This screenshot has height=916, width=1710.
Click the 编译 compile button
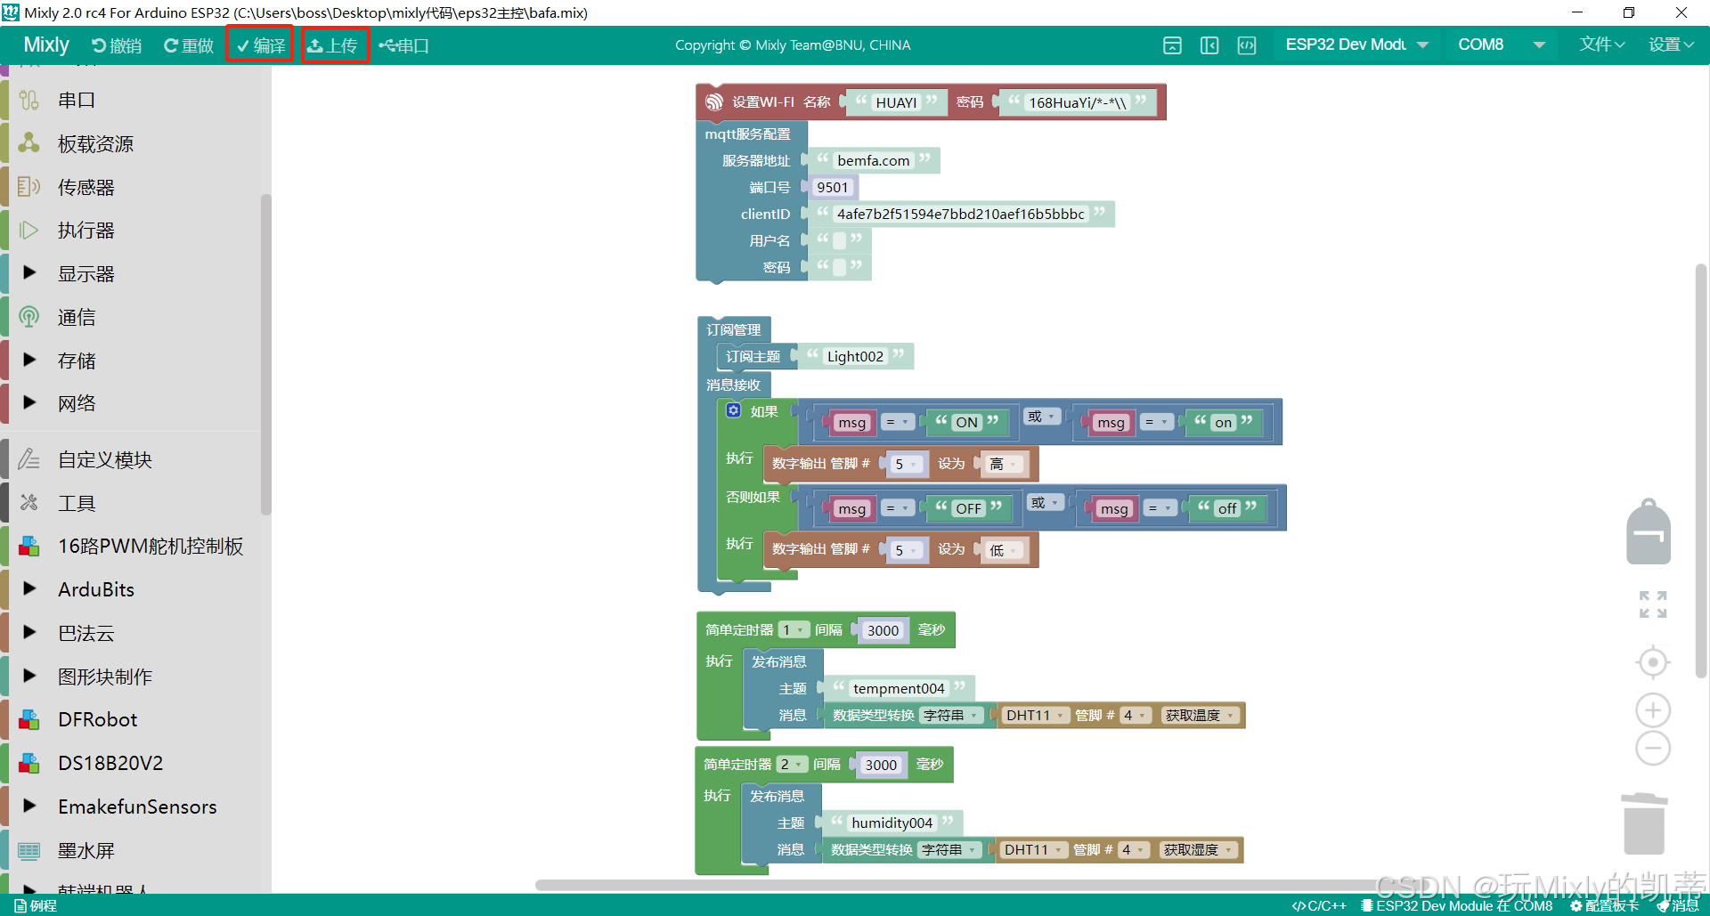(260, 45)
